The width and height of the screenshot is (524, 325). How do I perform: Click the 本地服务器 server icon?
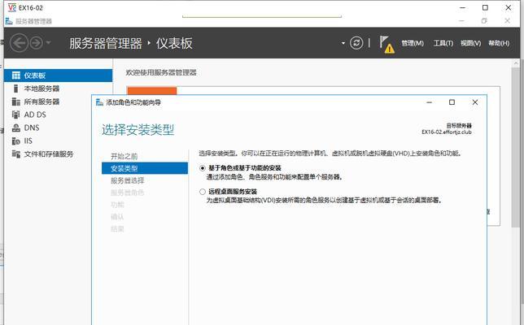point(15,89)
